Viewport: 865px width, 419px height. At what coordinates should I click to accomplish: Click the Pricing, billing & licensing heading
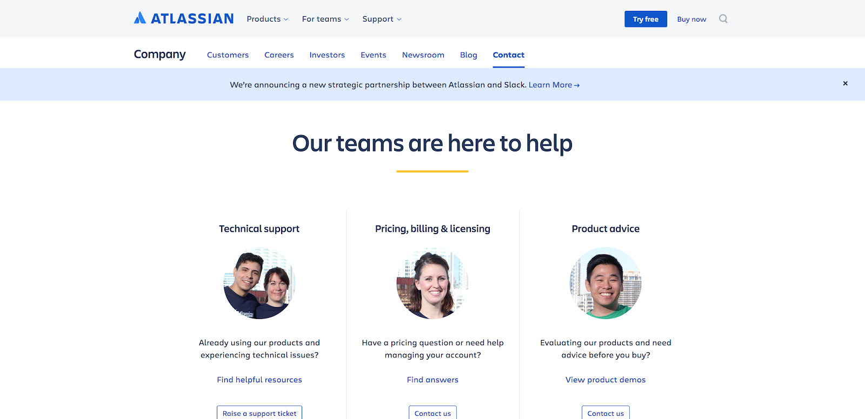pos(432,229)
